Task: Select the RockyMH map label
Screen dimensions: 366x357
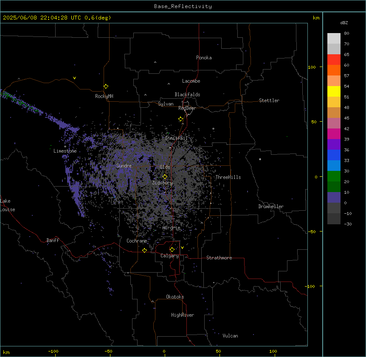Action: coord(104,96)
